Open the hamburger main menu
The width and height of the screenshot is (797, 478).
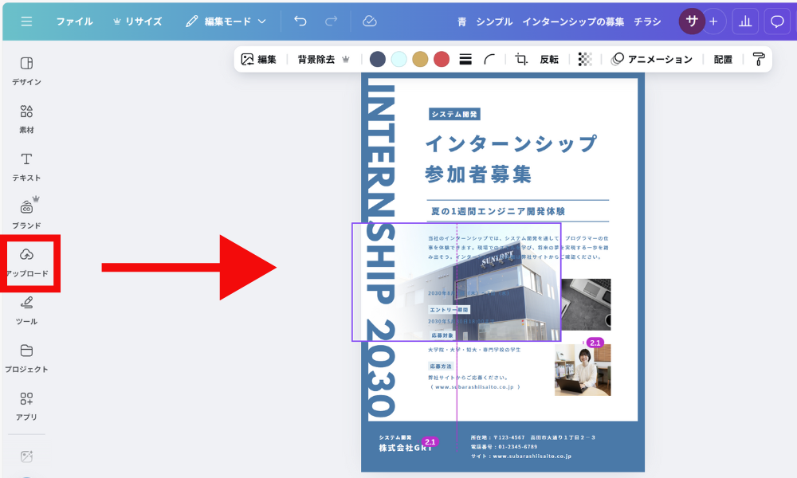coord(26,22)
